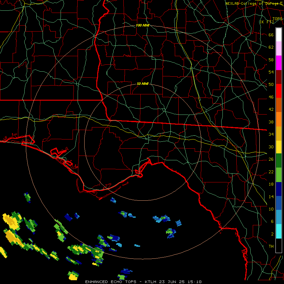The width and height of the screenshot is (284, 284).
Task: Click the light pink legend swatch
Action: click(279, 49)
